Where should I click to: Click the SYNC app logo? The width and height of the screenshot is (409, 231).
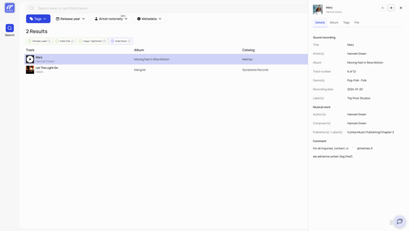tap(10, 8)
